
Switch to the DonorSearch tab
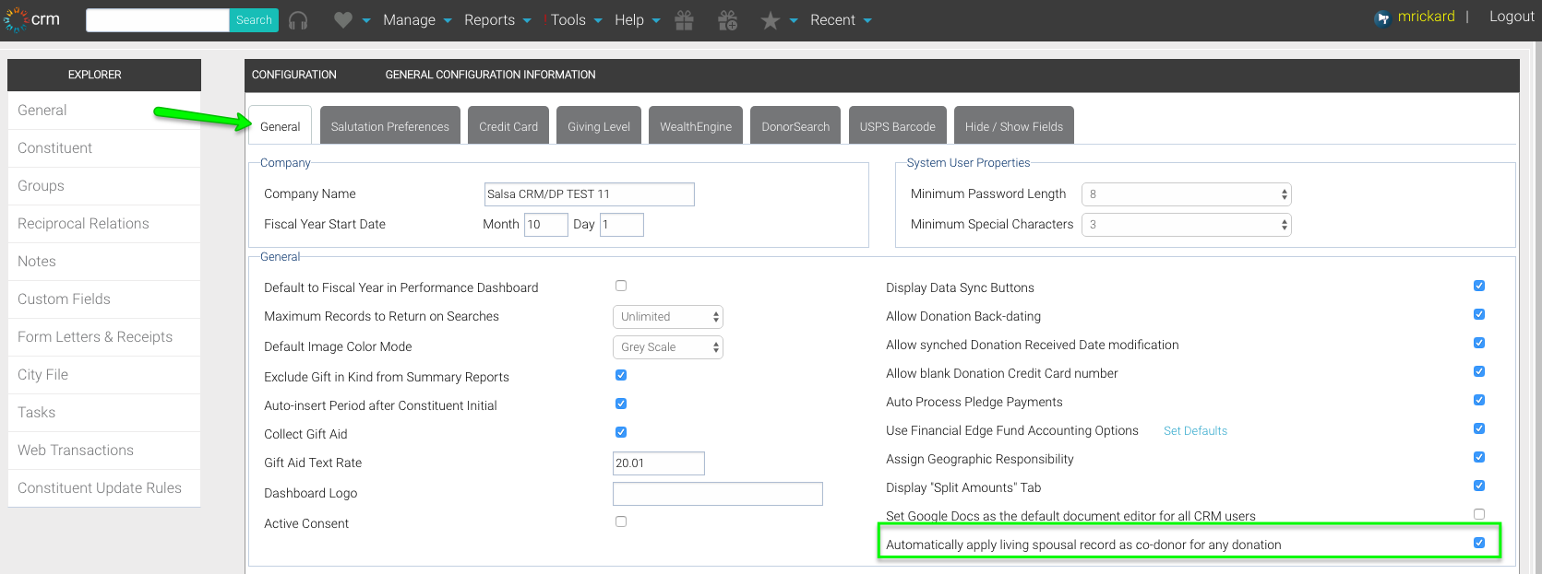pyautogui.click(x=795, y=126)
